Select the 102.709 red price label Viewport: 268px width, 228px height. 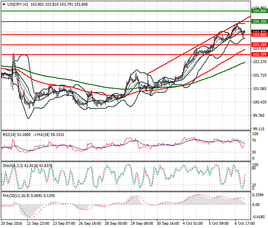point(259,55)
